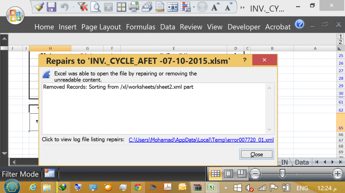
Task: Click the Zoom Out minus button
Action: (x=255, y=174)
